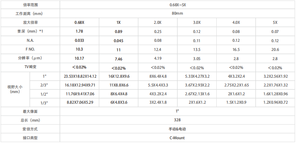Click the depth of field value 1.78
The height and width of the screenshot is (144, 296).
(79, 31)
